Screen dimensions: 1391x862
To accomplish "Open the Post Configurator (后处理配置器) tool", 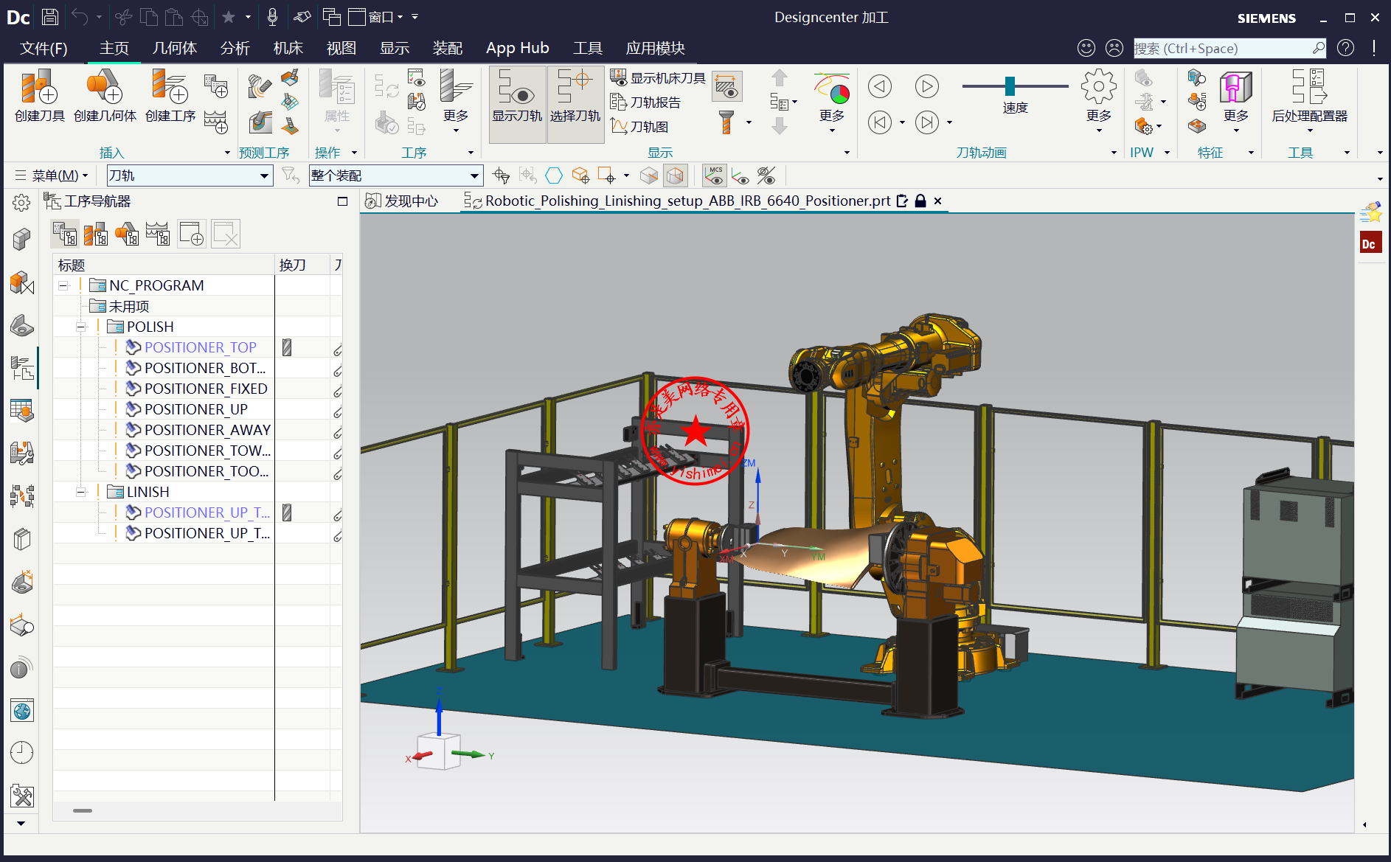I will pos(1309,95).
